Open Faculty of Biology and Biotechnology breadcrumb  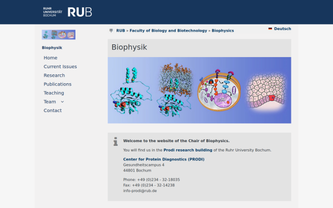[168, 31]
